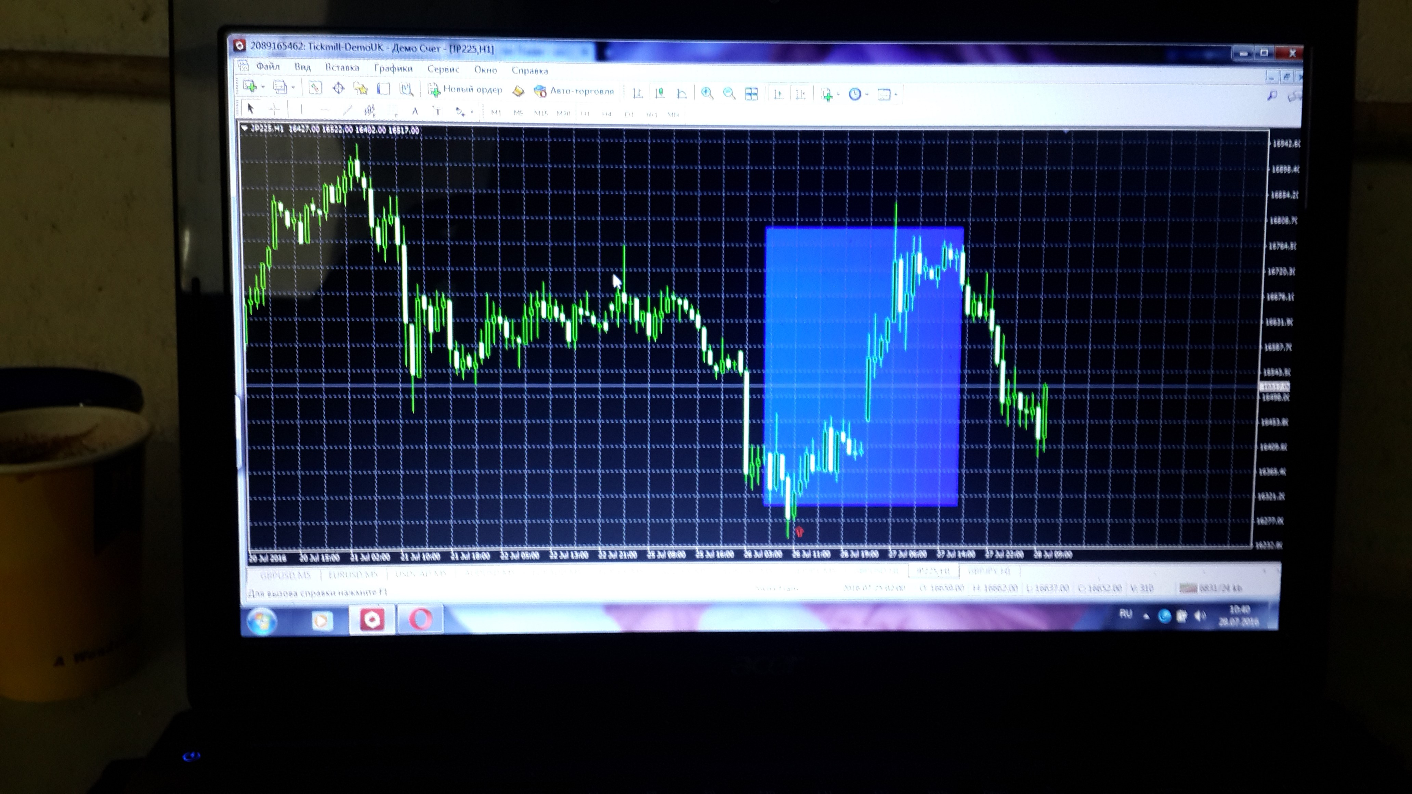Toggle the Market Watch window icon

pyautogui.click(x=315, y=88)
